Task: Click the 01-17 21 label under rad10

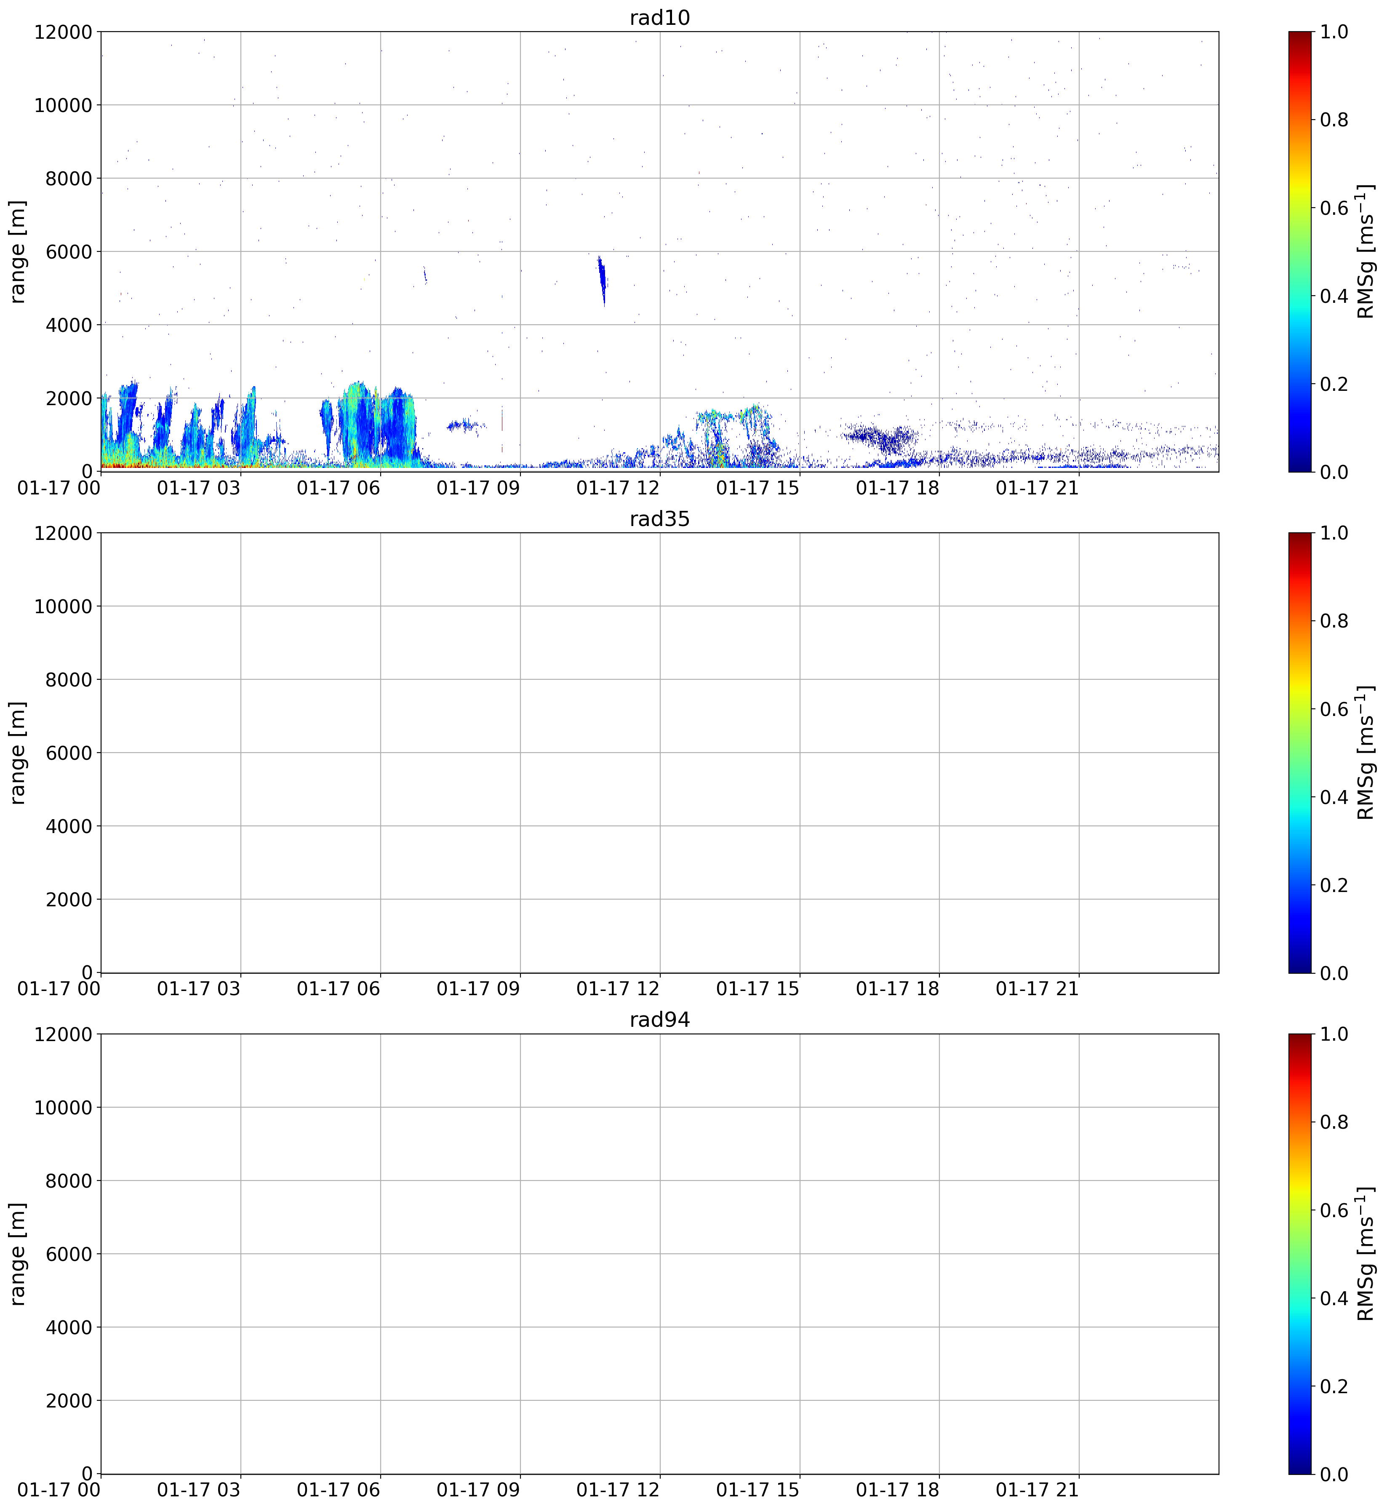Action: coord(1037,488)
